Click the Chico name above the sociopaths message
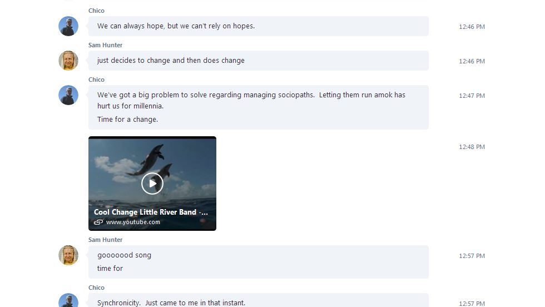This screenshot has height=307, width=545. [x=96, y=80]
